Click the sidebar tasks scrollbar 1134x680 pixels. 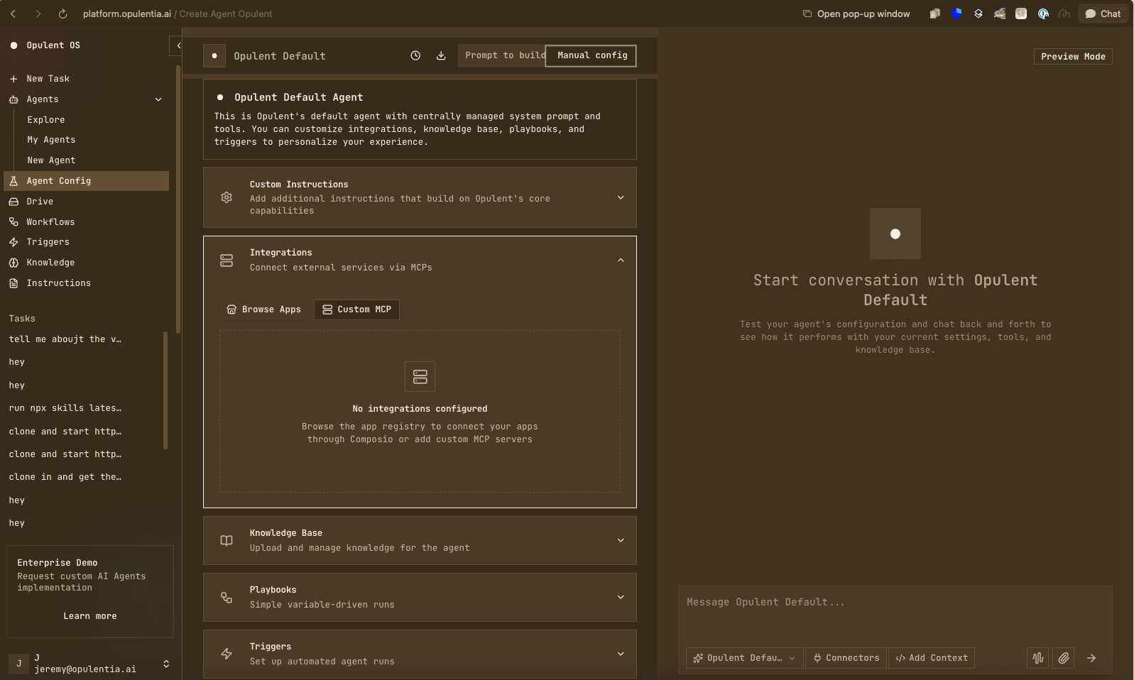pos(165,390)
